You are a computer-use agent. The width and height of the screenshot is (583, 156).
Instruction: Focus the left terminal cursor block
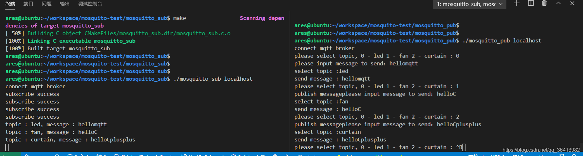coord(7,147)
